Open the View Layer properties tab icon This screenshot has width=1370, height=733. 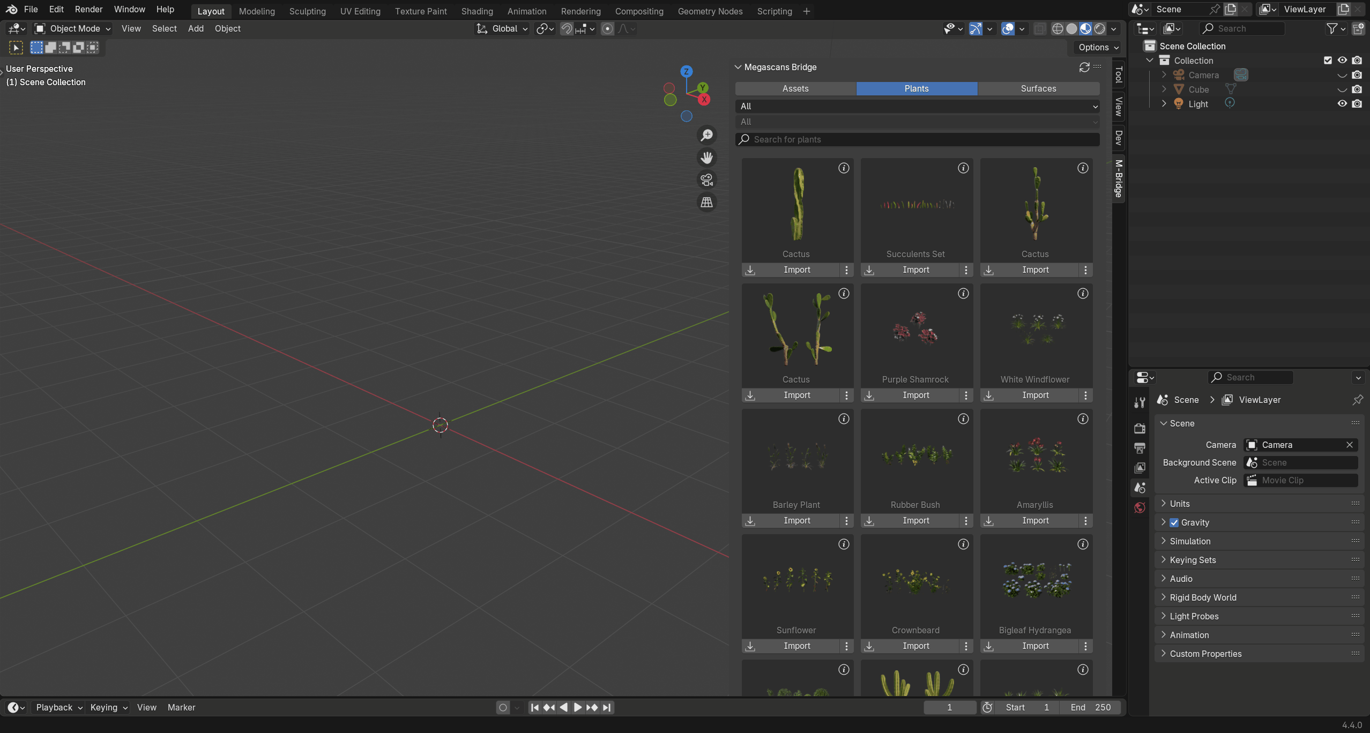[x=1140, y=468]
